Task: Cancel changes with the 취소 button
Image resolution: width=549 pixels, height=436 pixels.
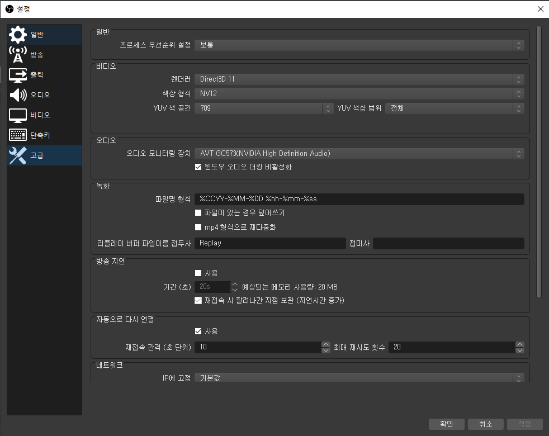Action: 486,424
